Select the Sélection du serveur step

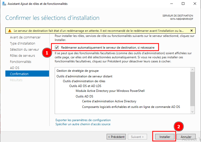click(x=24, y=50)
